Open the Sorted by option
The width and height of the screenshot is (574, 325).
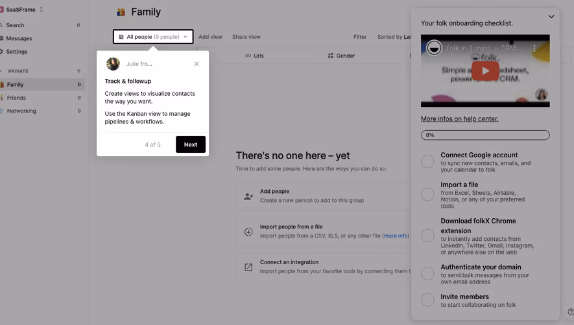tap(394, 36)
